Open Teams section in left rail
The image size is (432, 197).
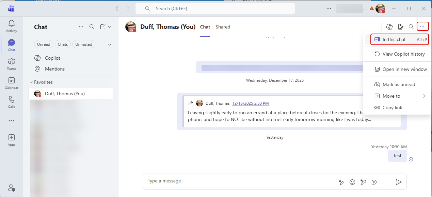tap(12, 64)
